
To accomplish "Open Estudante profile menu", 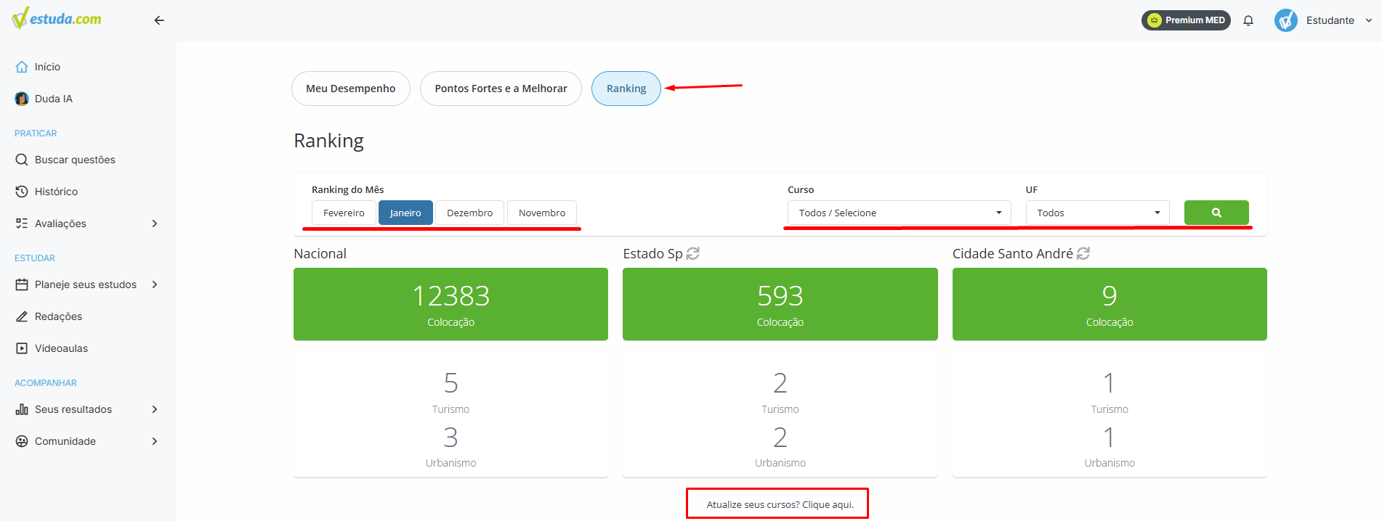I will 1324,20.
